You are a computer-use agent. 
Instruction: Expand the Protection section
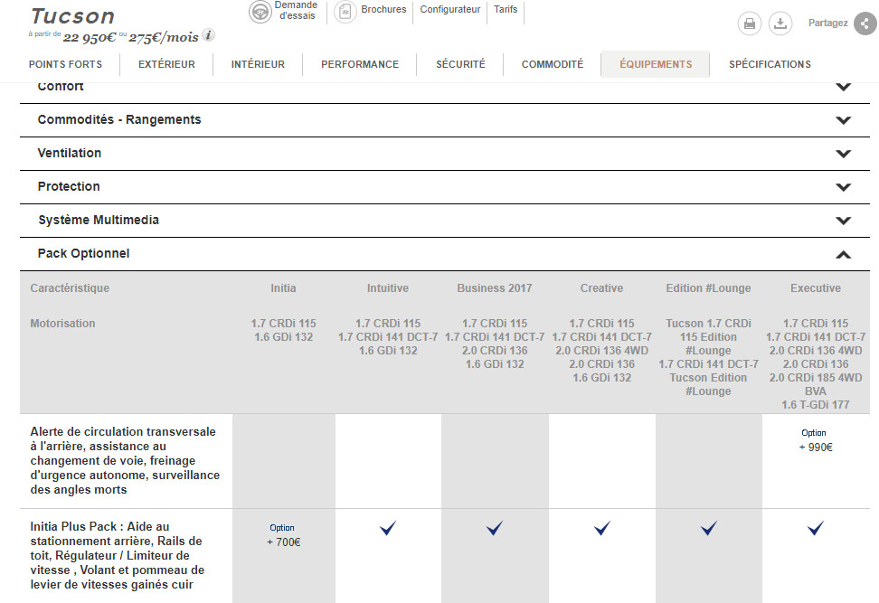(x=445, y=187)
